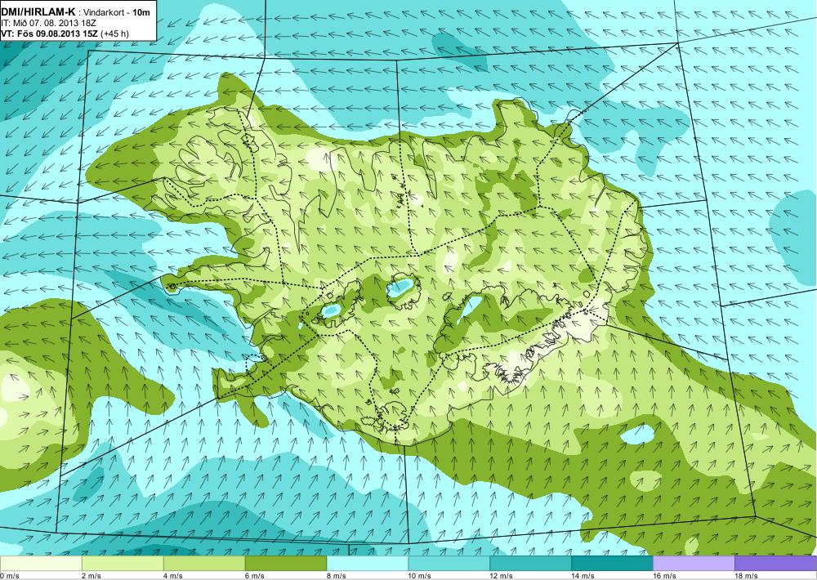Click the '(+45 h)' forecast offset text
Image resolution: width=817 pixels, height=580 pixels.
pyautogui.click(x=114, y=33)
